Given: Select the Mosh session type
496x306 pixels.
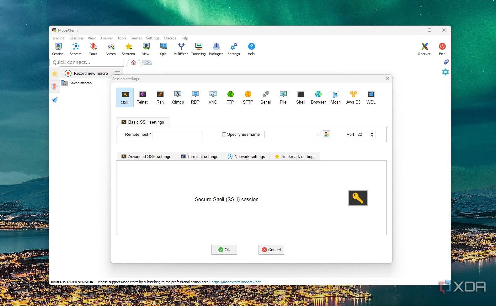Looking at the screenshot, I should (336, 98).
